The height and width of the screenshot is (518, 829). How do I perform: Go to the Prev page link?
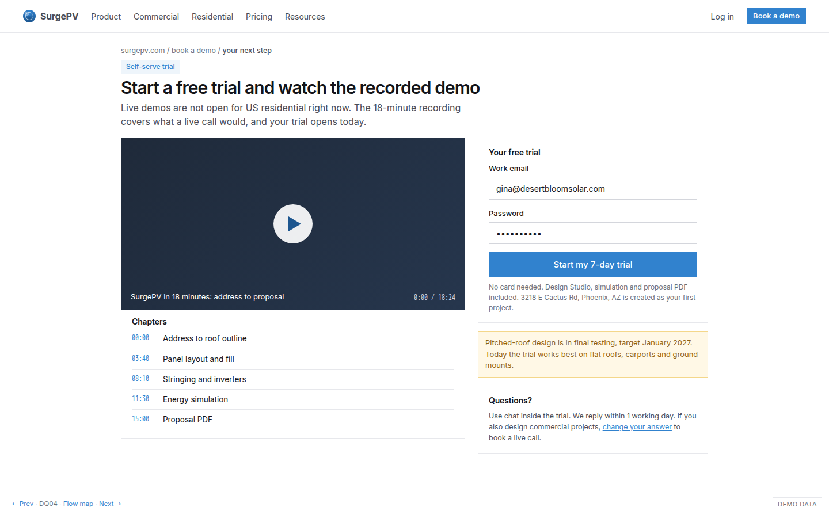point(23,504)
